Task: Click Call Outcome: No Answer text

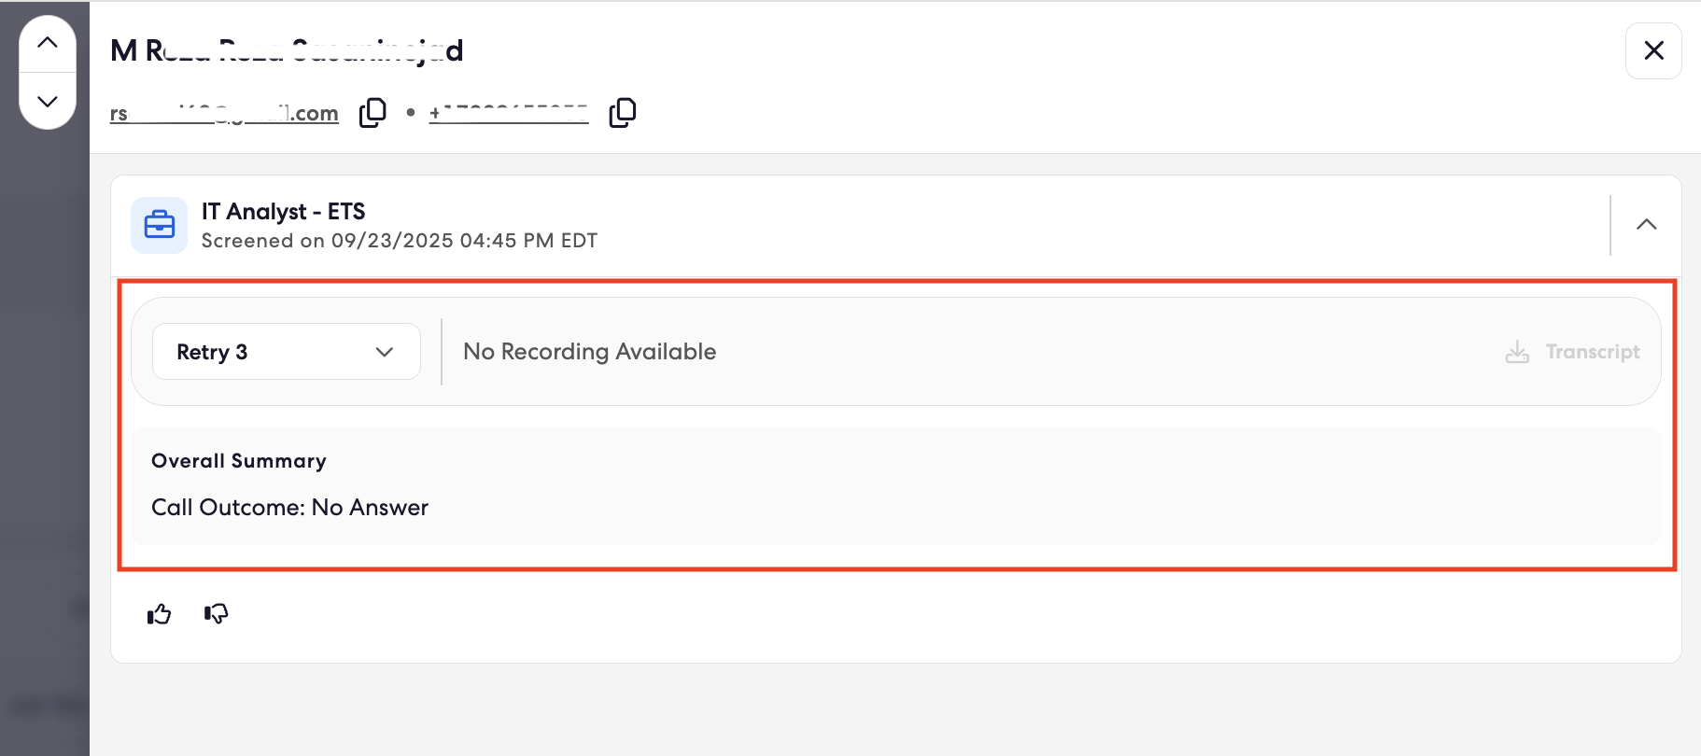Action: pos(290,508)
